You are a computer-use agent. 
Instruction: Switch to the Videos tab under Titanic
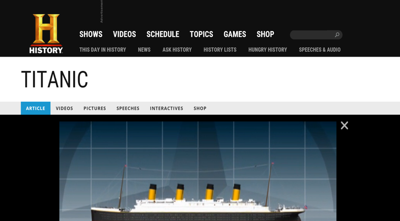tap(64, 108)
